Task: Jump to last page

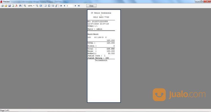Action: tap(79, 6)
